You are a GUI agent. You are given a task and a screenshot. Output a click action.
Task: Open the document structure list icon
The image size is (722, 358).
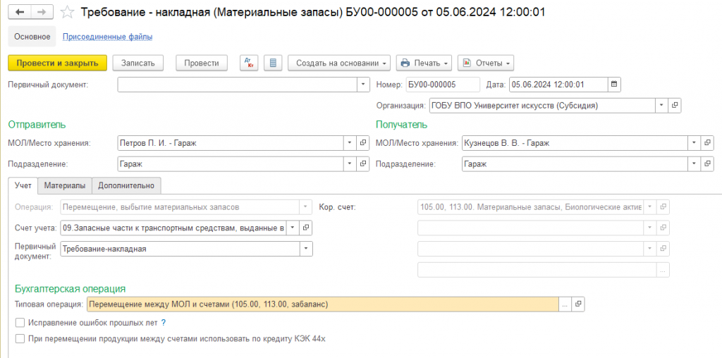click(x=273, y=63)
